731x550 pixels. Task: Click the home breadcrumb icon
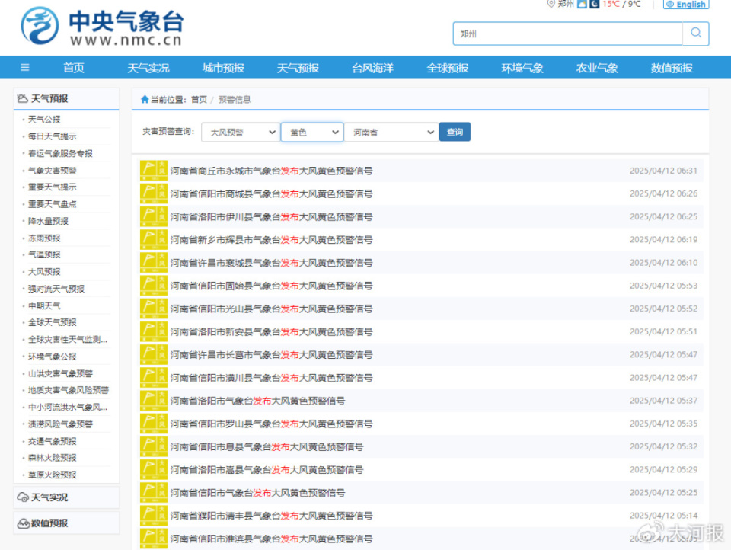[x=145, y=99]
